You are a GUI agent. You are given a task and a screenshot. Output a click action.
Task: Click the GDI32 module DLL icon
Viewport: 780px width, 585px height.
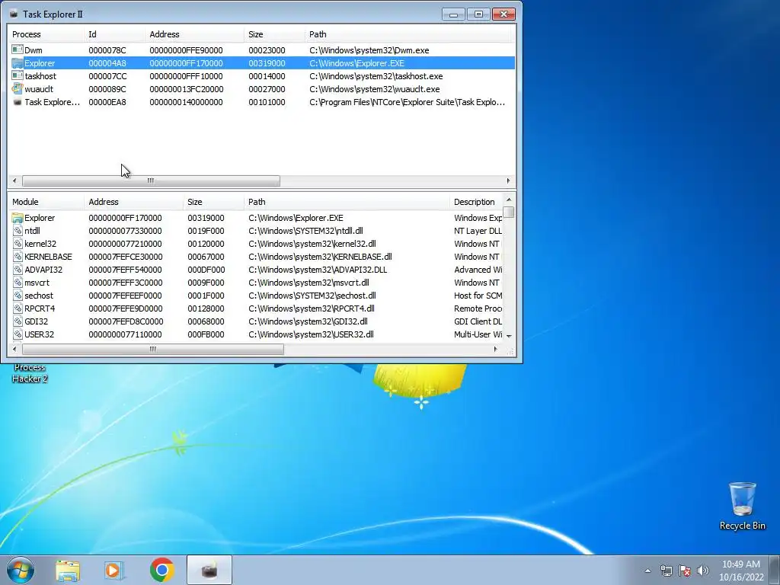[18, 321]
